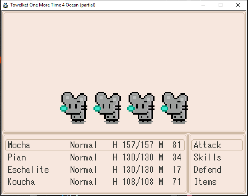Image resolution: width=248 pixels, height=196 pixels.
Task: Click Pian's MP value 34
Action: click(177, 157)
